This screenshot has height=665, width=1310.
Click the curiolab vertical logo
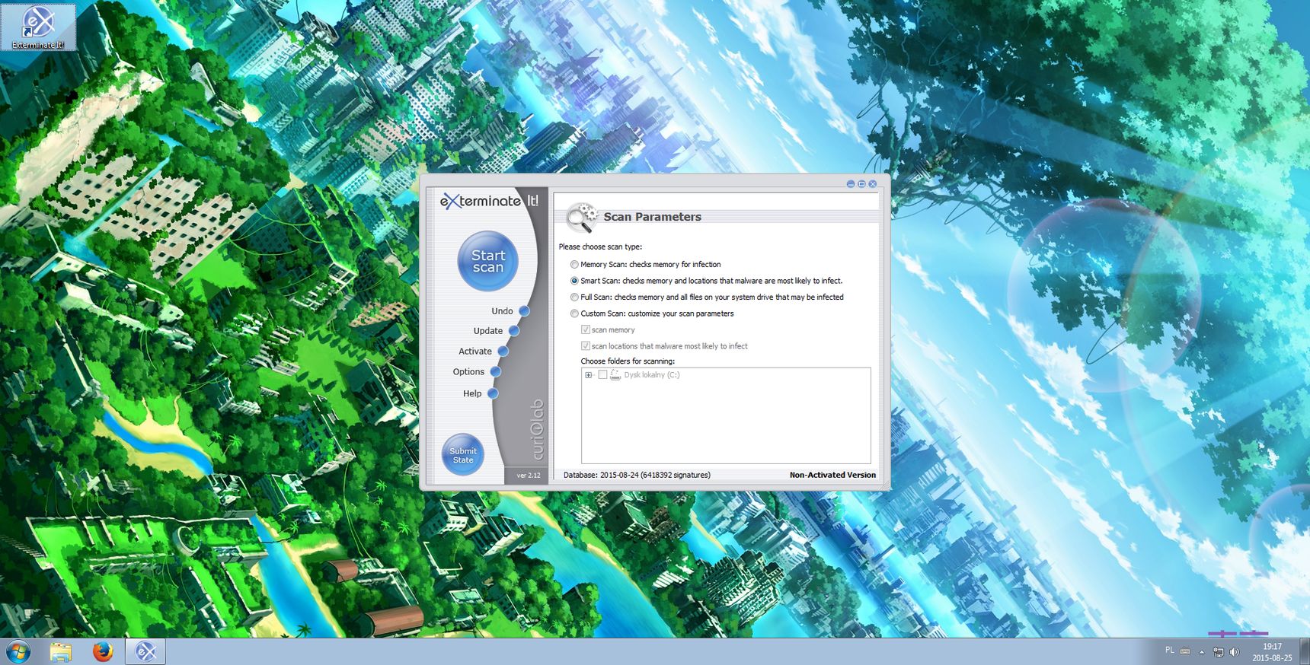pos(538,430)
